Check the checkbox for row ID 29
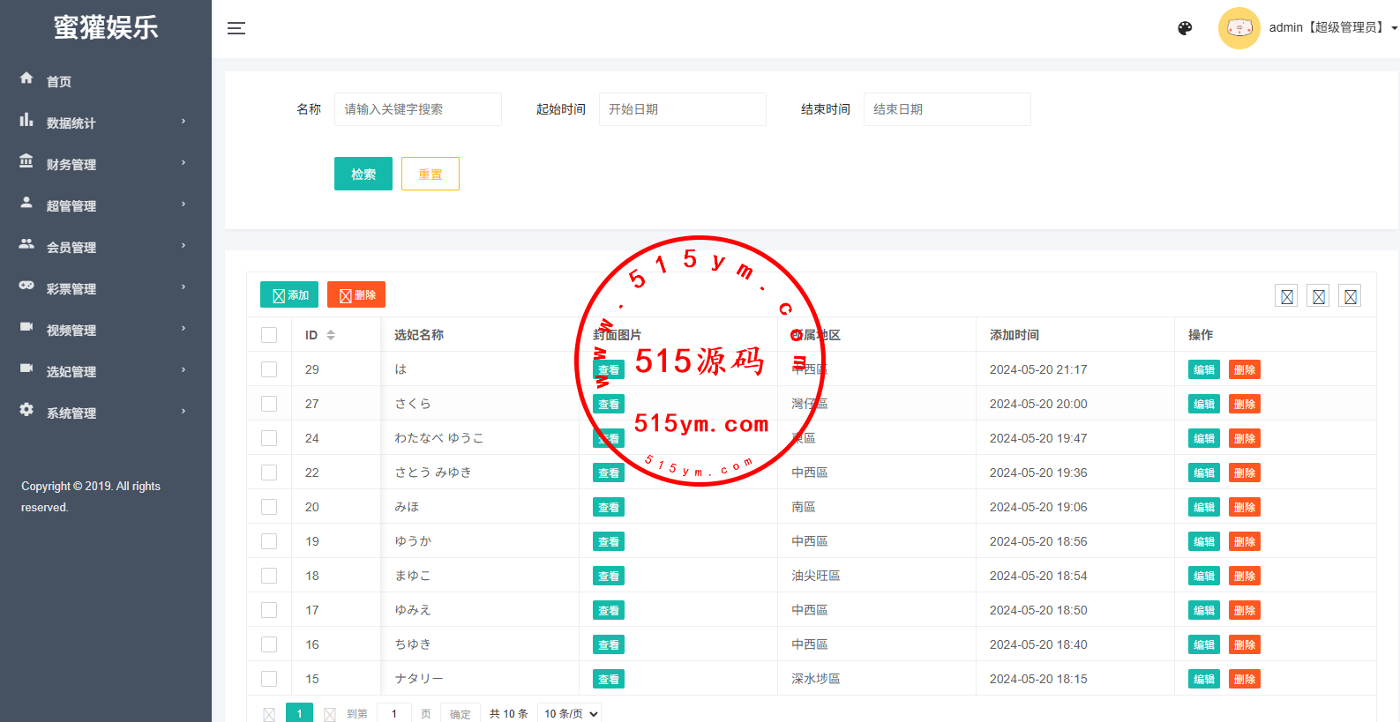 point(269,369)
